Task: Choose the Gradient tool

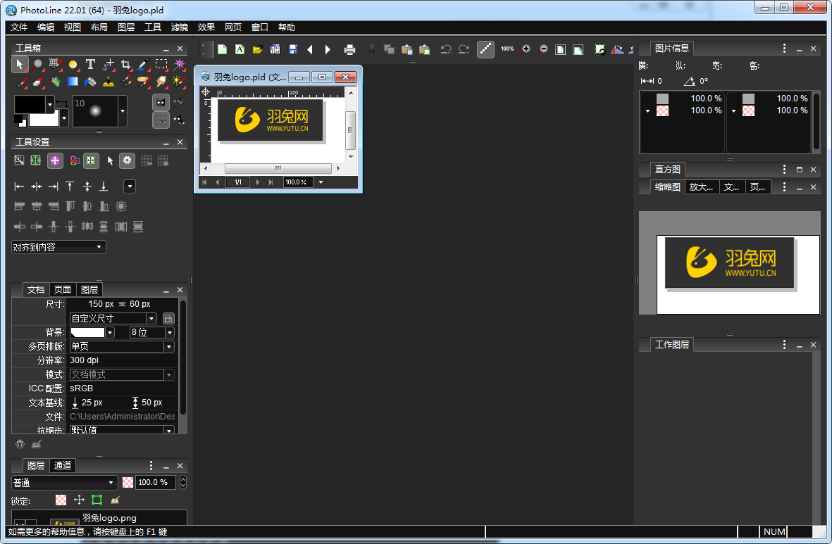Action: (x=73, y=82)
